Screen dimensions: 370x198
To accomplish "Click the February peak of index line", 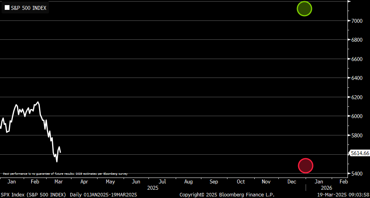I will pos(38,102).
